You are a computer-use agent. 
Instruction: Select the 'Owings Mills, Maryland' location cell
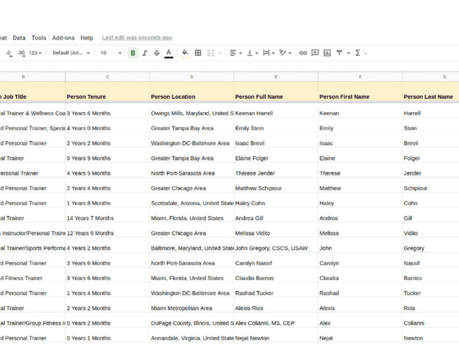coord(192,111)
